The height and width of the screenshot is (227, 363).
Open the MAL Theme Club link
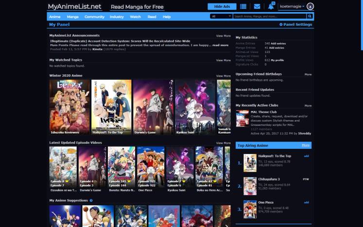[264, 112]
